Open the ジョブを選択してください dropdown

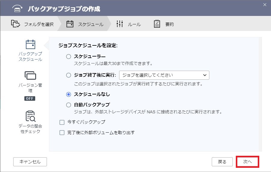164,75
